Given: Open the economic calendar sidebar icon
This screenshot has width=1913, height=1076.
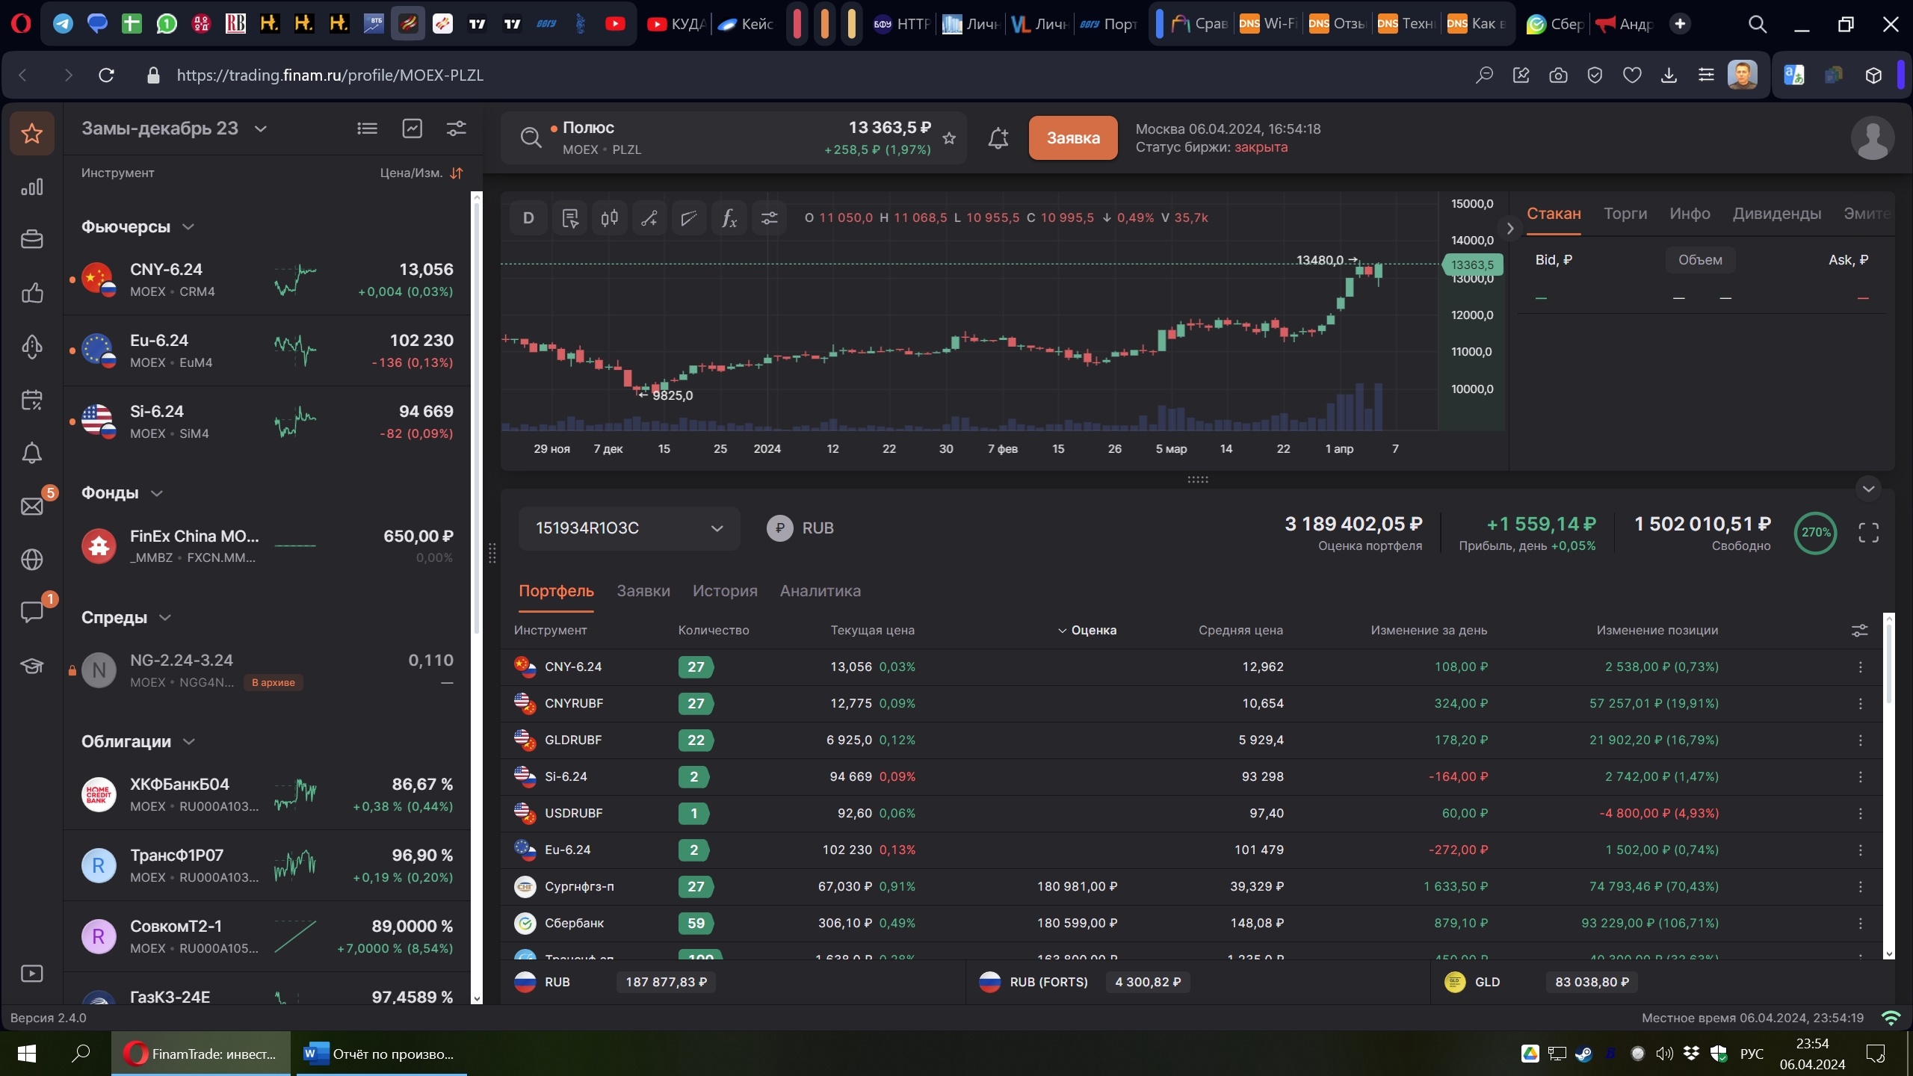Looking at the screenshot, I should point(31,400).
